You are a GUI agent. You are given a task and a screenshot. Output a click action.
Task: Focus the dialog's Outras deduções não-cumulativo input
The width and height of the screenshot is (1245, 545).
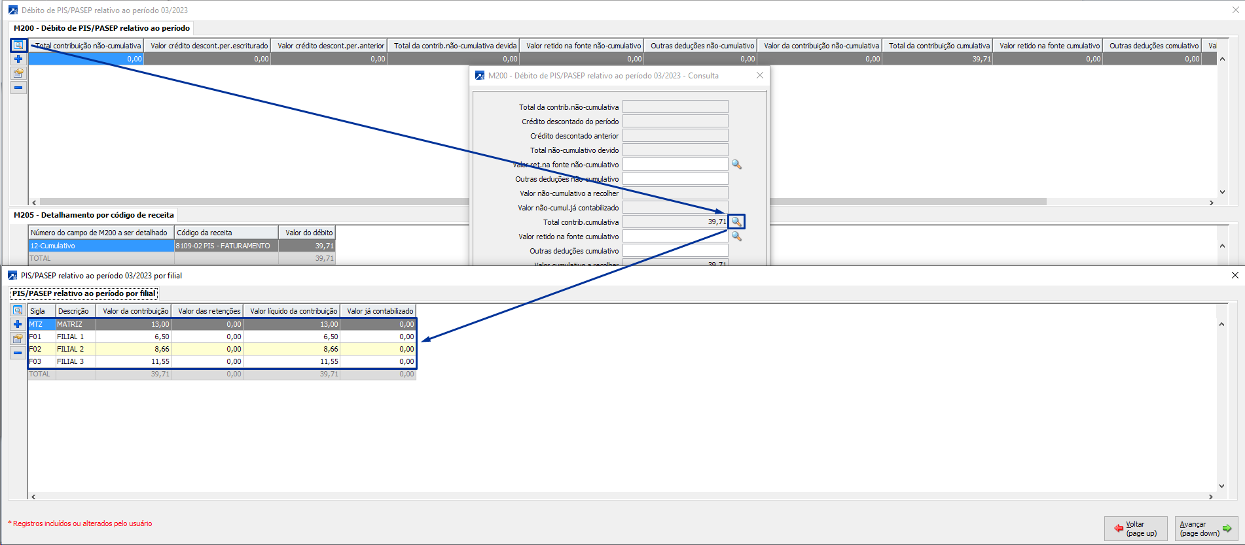coord(676,179)
